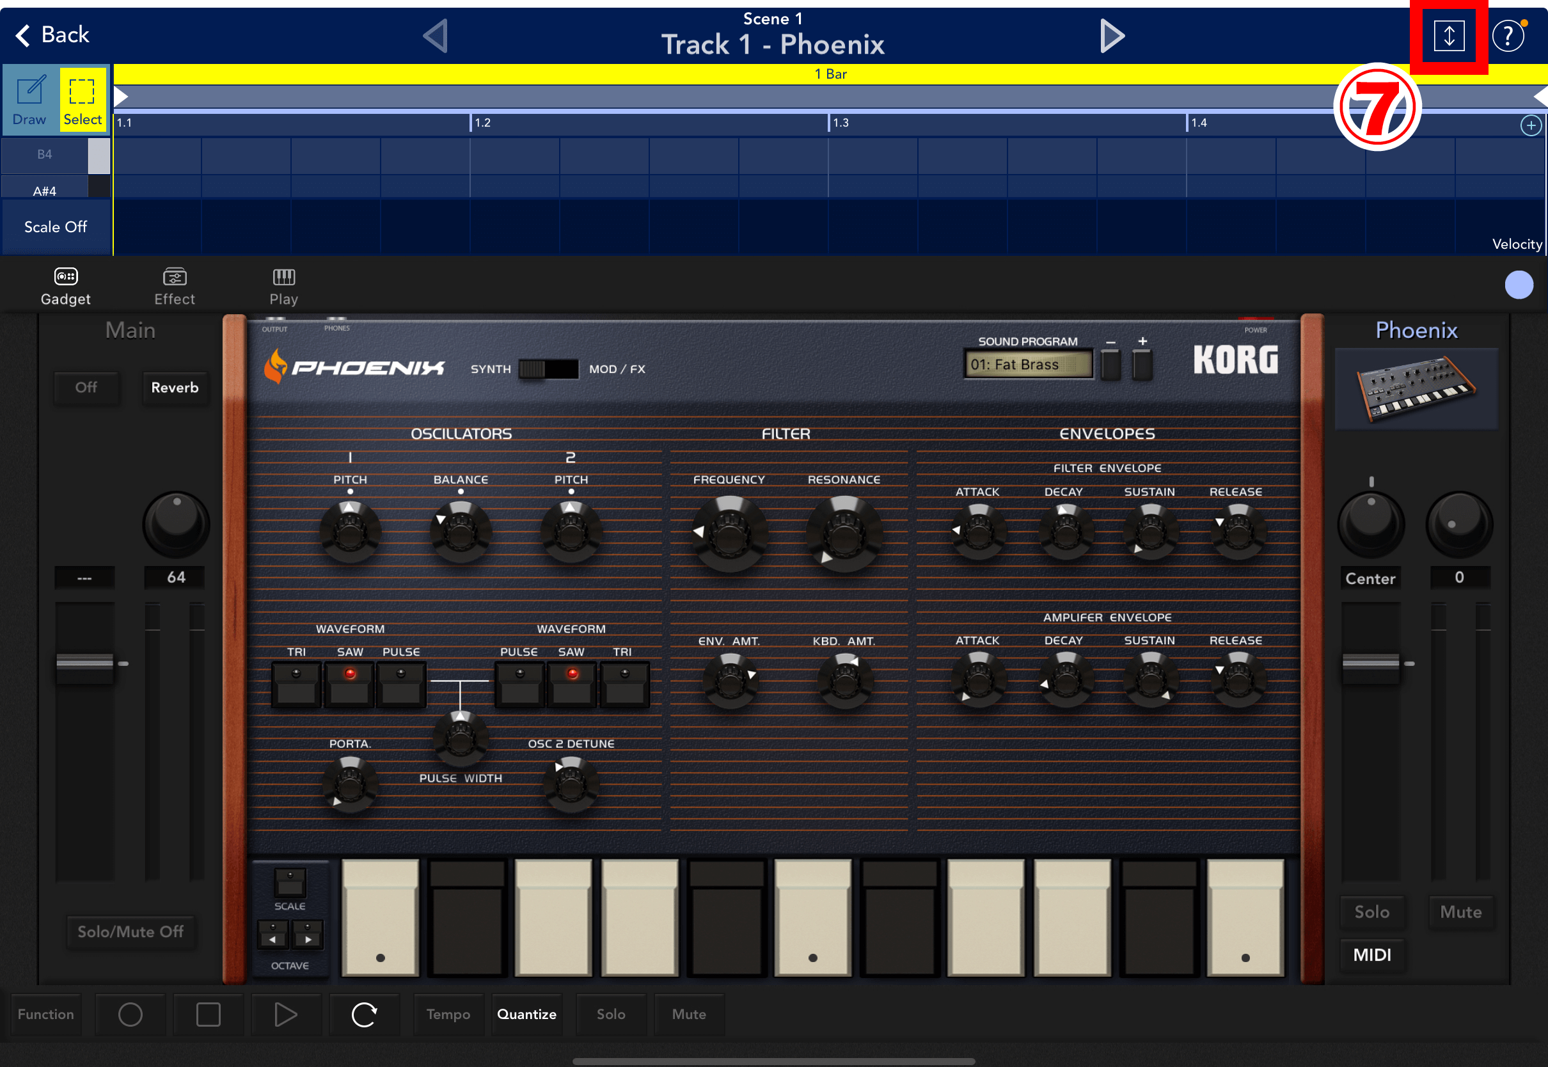
Task: Turn the Main effect Off button
Action: pos(86,388)
